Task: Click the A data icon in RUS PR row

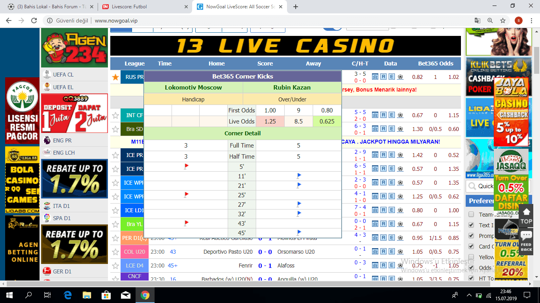Action: point(383,77)
